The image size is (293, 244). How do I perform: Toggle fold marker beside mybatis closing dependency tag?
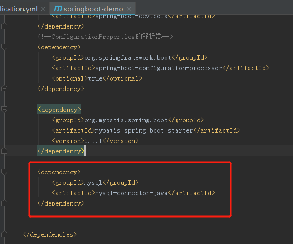point(5,151)
